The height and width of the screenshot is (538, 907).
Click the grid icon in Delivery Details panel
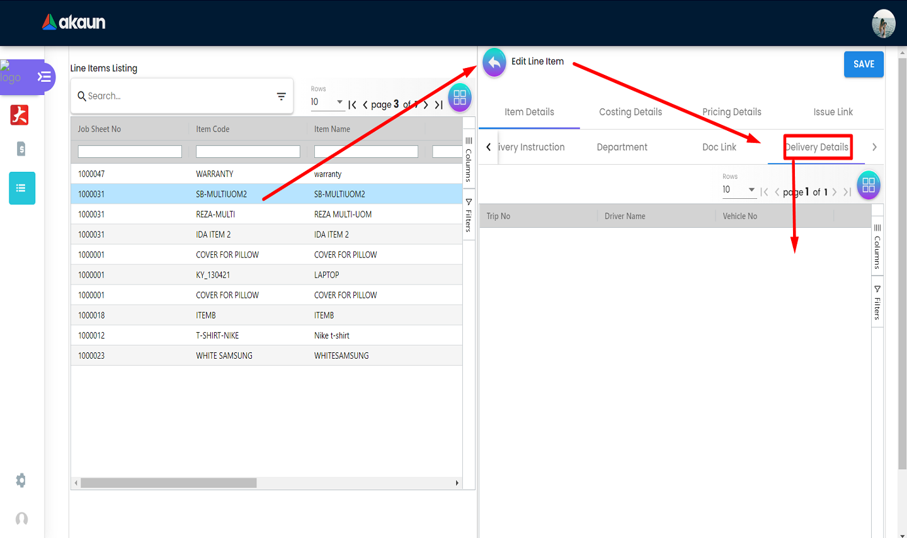click(x=869, y=185)
